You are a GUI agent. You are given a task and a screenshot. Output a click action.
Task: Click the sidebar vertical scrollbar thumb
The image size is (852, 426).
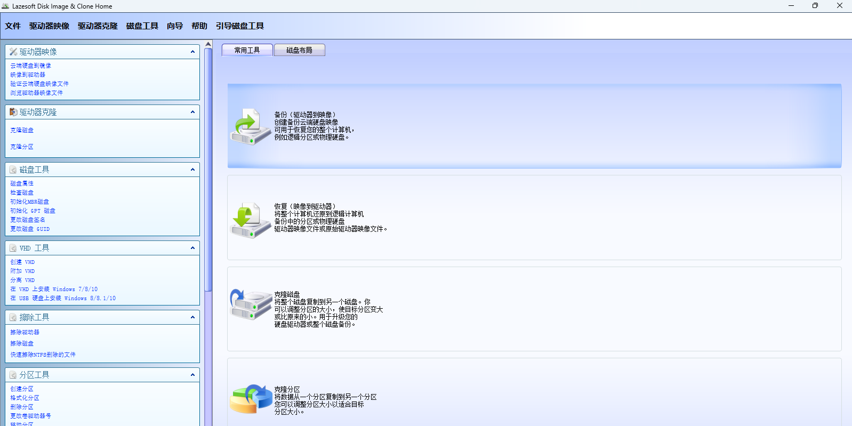pyautogui.click(x=208, y=170)
